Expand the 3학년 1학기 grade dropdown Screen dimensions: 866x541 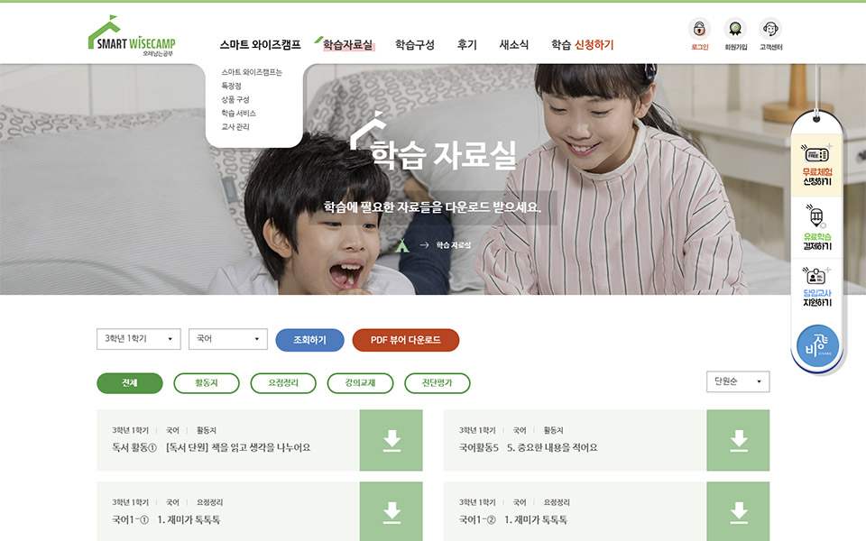[x=139, y=339]
